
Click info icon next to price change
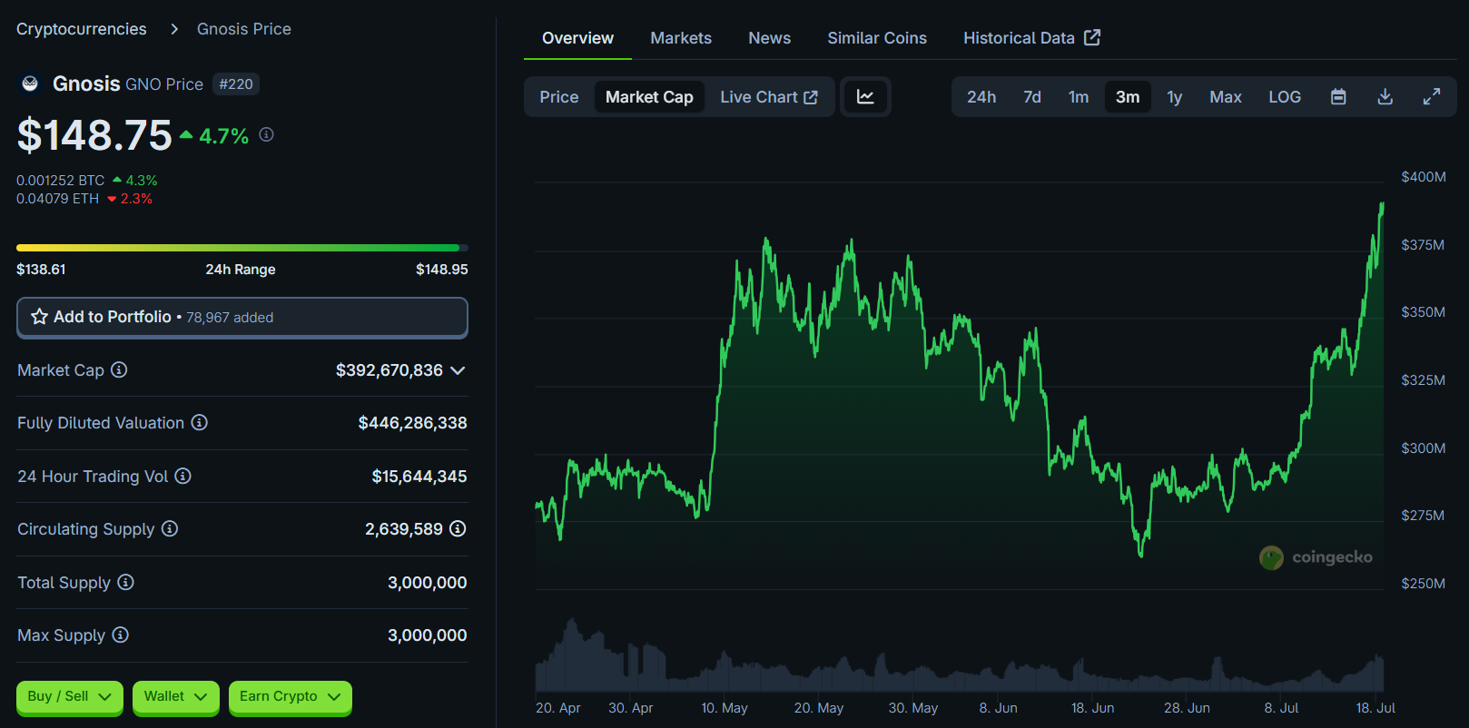point(266,134)
